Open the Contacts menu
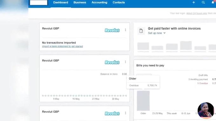216x121 pixels. pyautogui.click(x=118, y=3)
